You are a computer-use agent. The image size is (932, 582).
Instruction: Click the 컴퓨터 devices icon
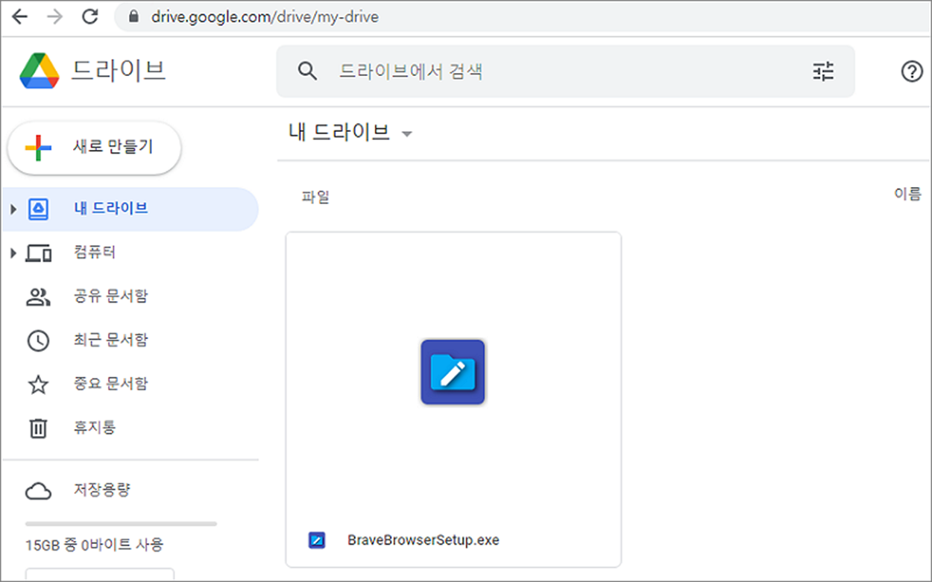(38, 253)
